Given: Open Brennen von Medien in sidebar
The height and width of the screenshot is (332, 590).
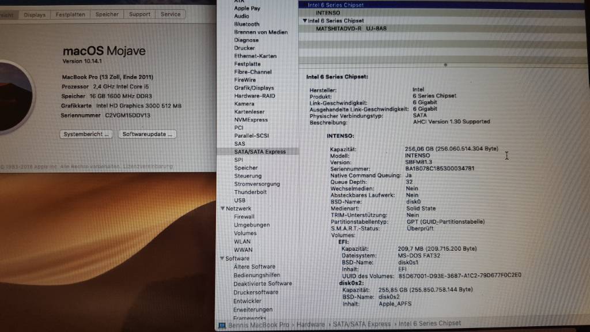Looking at the screenshot, I should (261, 32).
